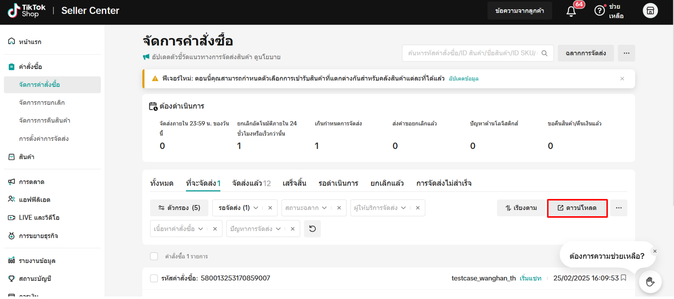The width and height of the screenshot is (674, 299).
Task: Close the ต้องการความช่วยเหลือ help bubble
Action: [655, 251]
